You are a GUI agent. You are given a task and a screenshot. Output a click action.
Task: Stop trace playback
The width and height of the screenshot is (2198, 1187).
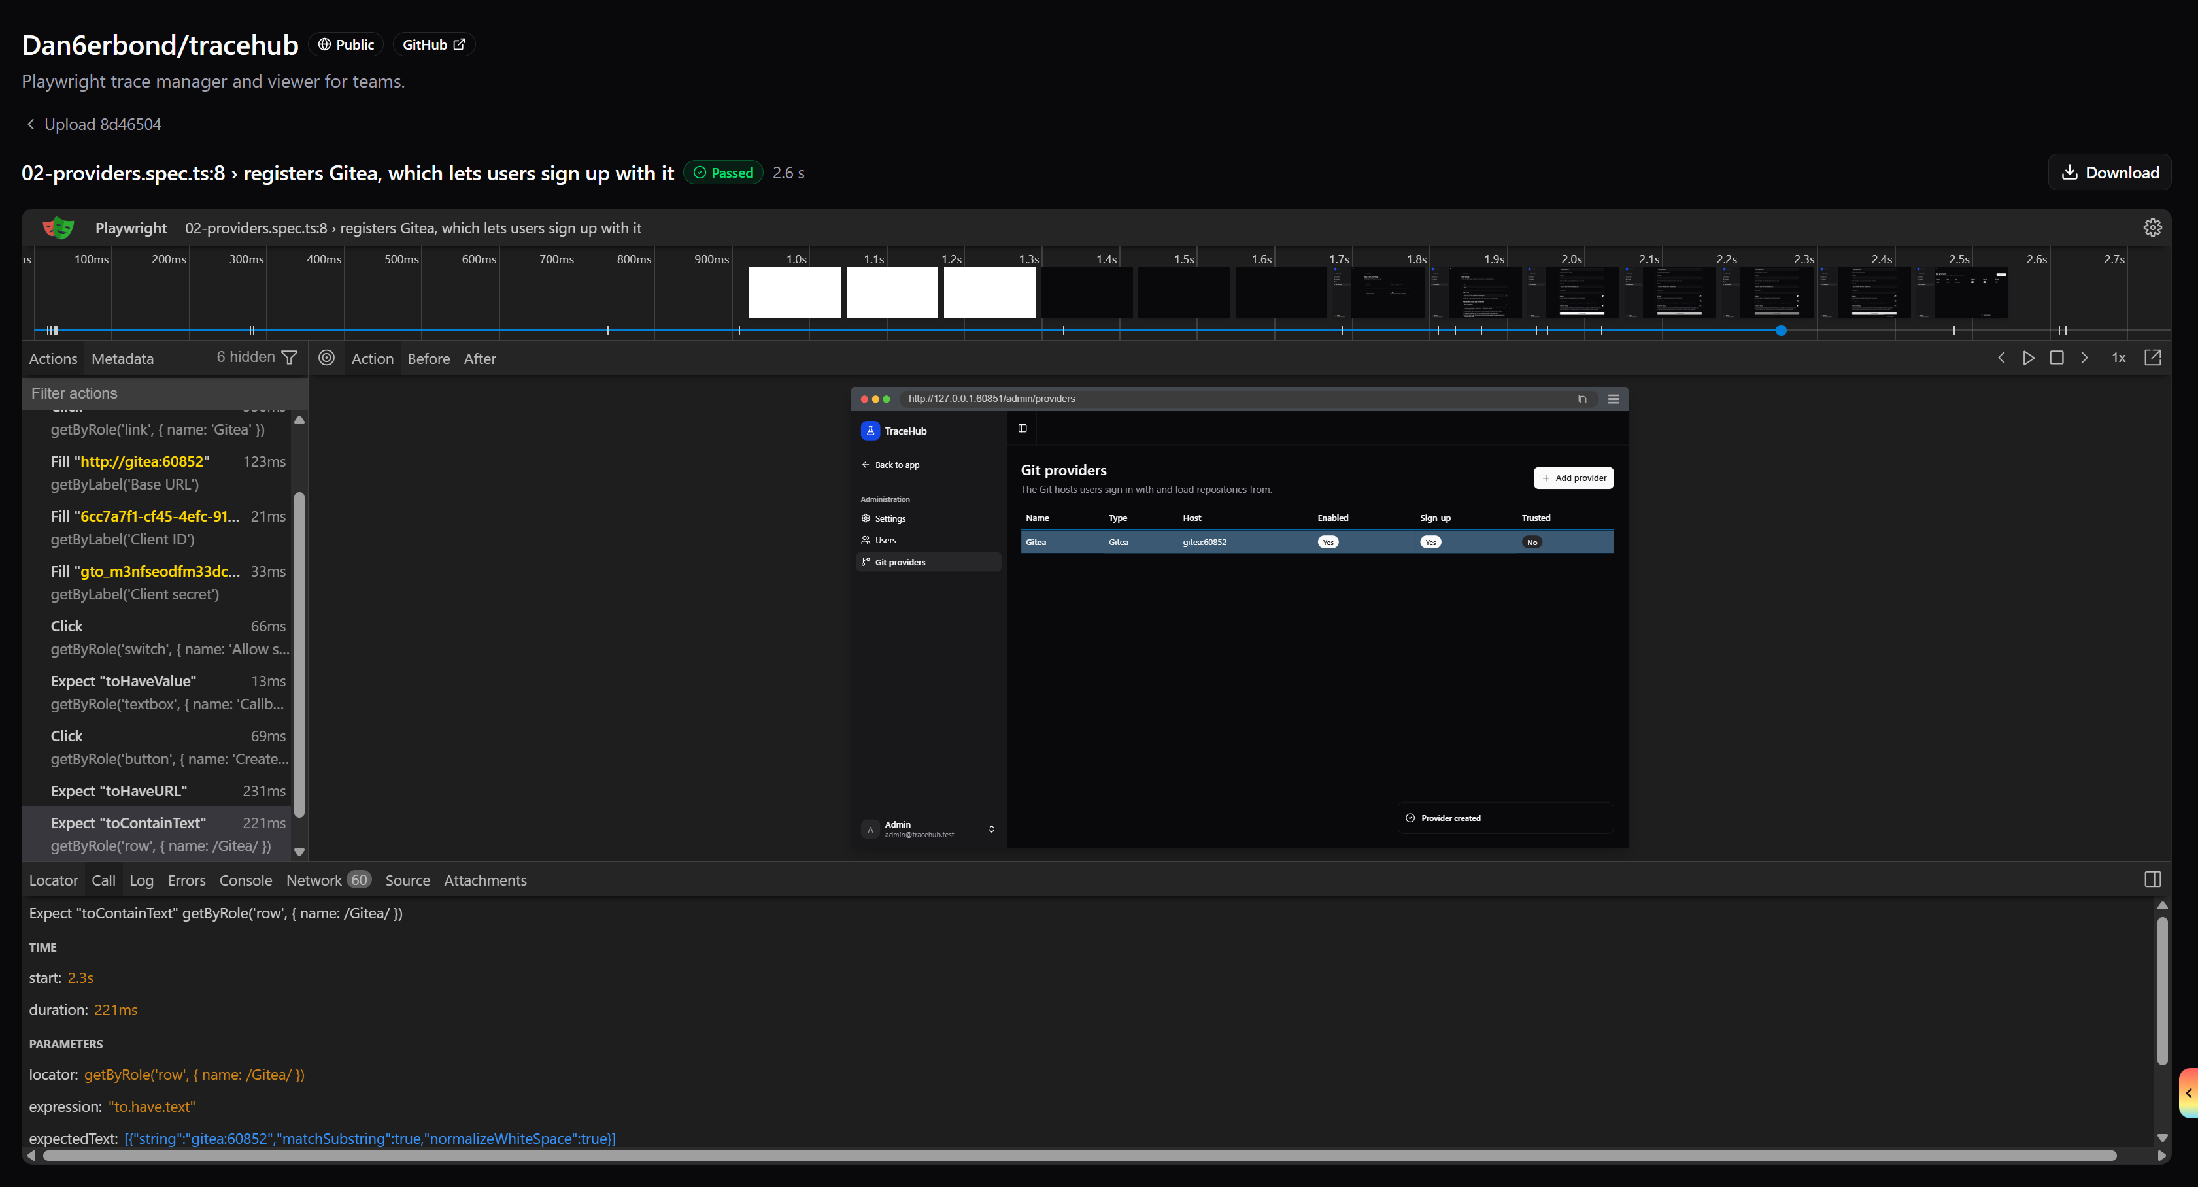point(2056,358)
